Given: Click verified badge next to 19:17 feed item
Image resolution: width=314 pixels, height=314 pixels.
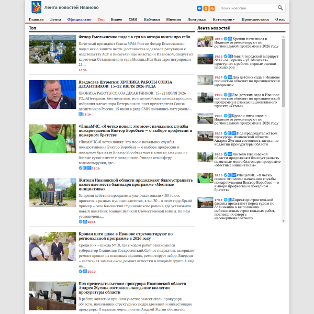Looking at the screenshot, I should click(x=226, y=77).
